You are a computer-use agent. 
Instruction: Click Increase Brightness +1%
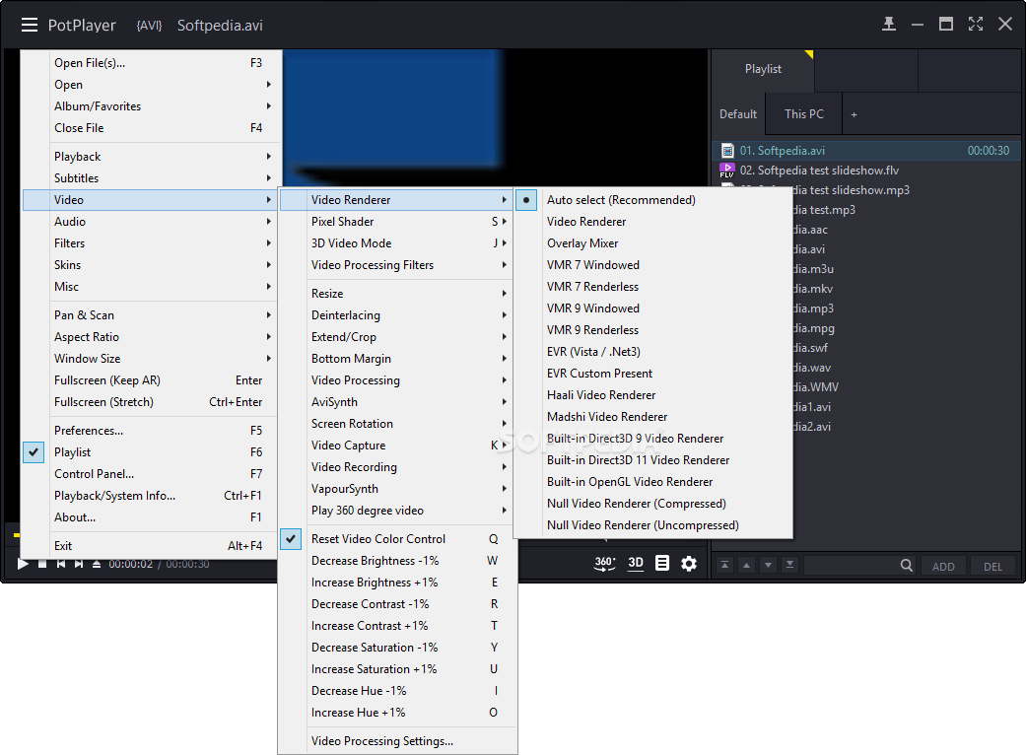pos(398,583)
